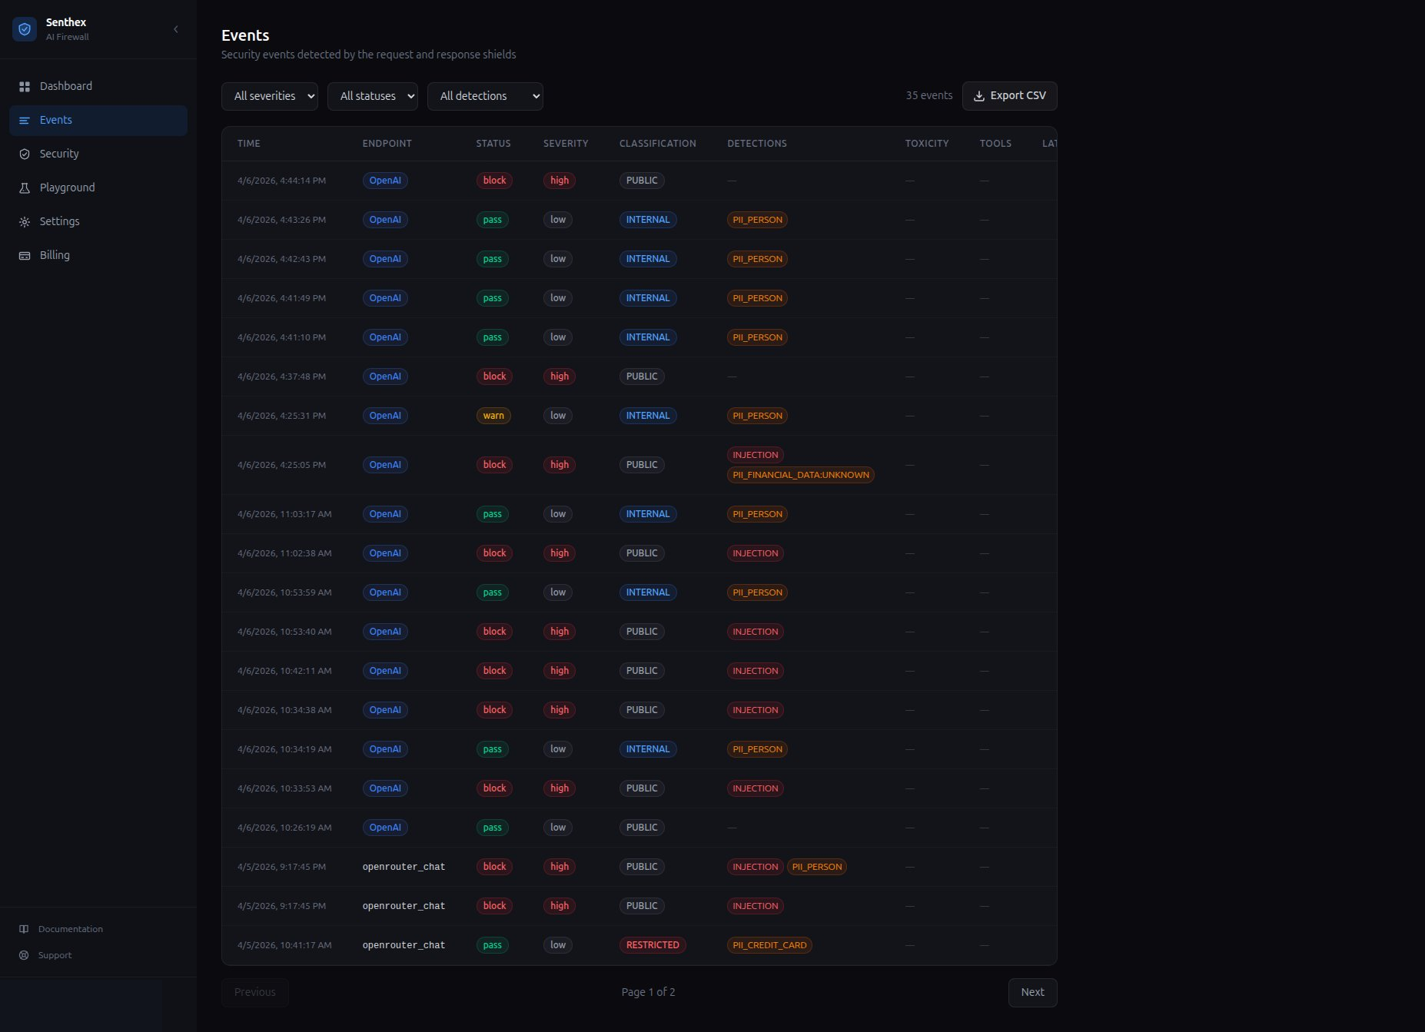Click the Detections column header
The width and height of the screenshot is (1425, 1032).
tap(757, 144)
